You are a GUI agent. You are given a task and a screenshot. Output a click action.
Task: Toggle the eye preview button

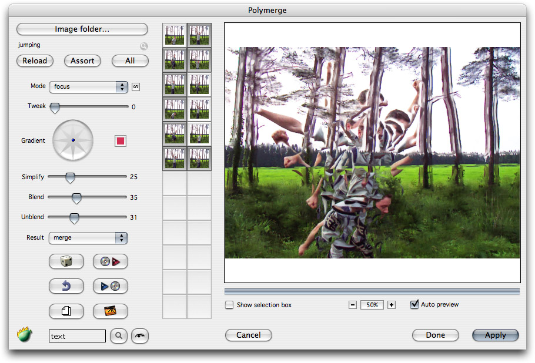click(140, 336)
